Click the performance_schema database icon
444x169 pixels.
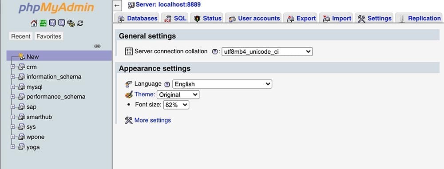[x=22, y=97]
